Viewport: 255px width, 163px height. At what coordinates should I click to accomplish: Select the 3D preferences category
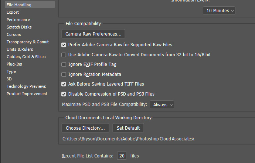[9, 79]
